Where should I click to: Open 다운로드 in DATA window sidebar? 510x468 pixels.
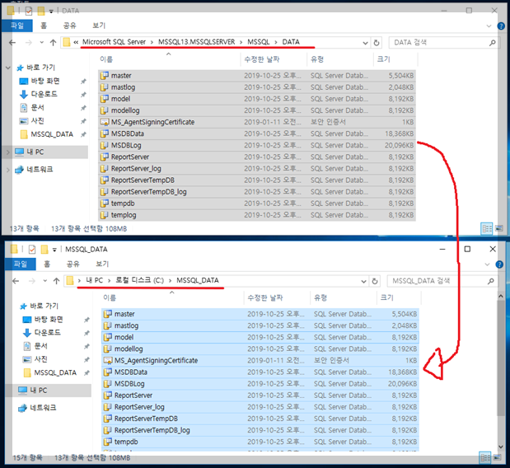[x=44, y=94]
